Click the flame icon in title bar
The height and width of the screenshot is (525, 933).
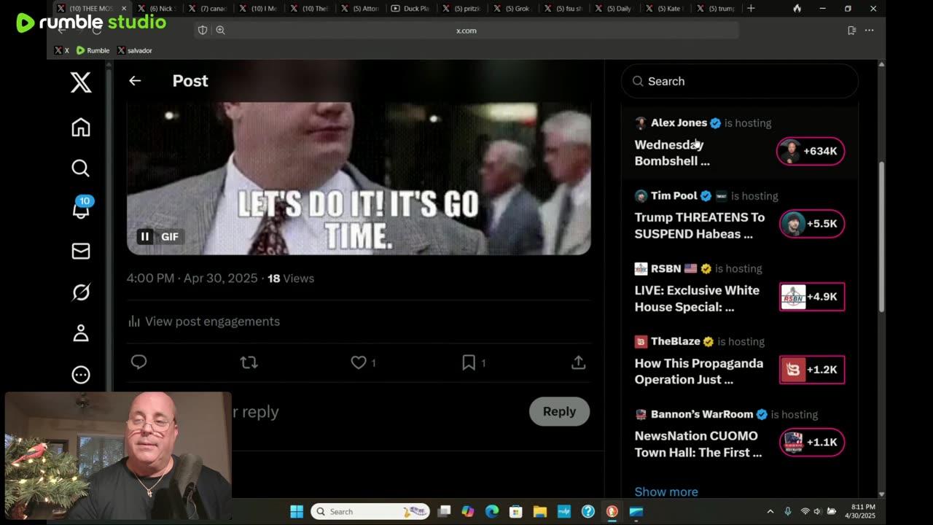pos(797,9)
